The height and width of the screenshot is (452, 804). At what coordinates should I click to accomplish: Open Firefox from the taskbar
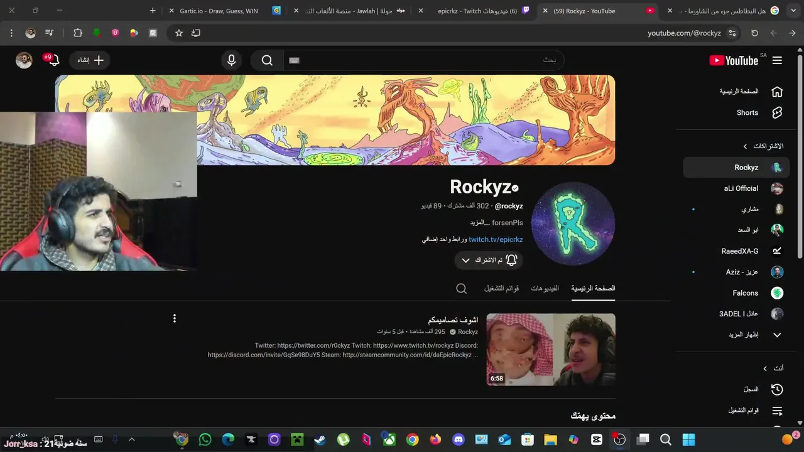click(x=435, y=439)
